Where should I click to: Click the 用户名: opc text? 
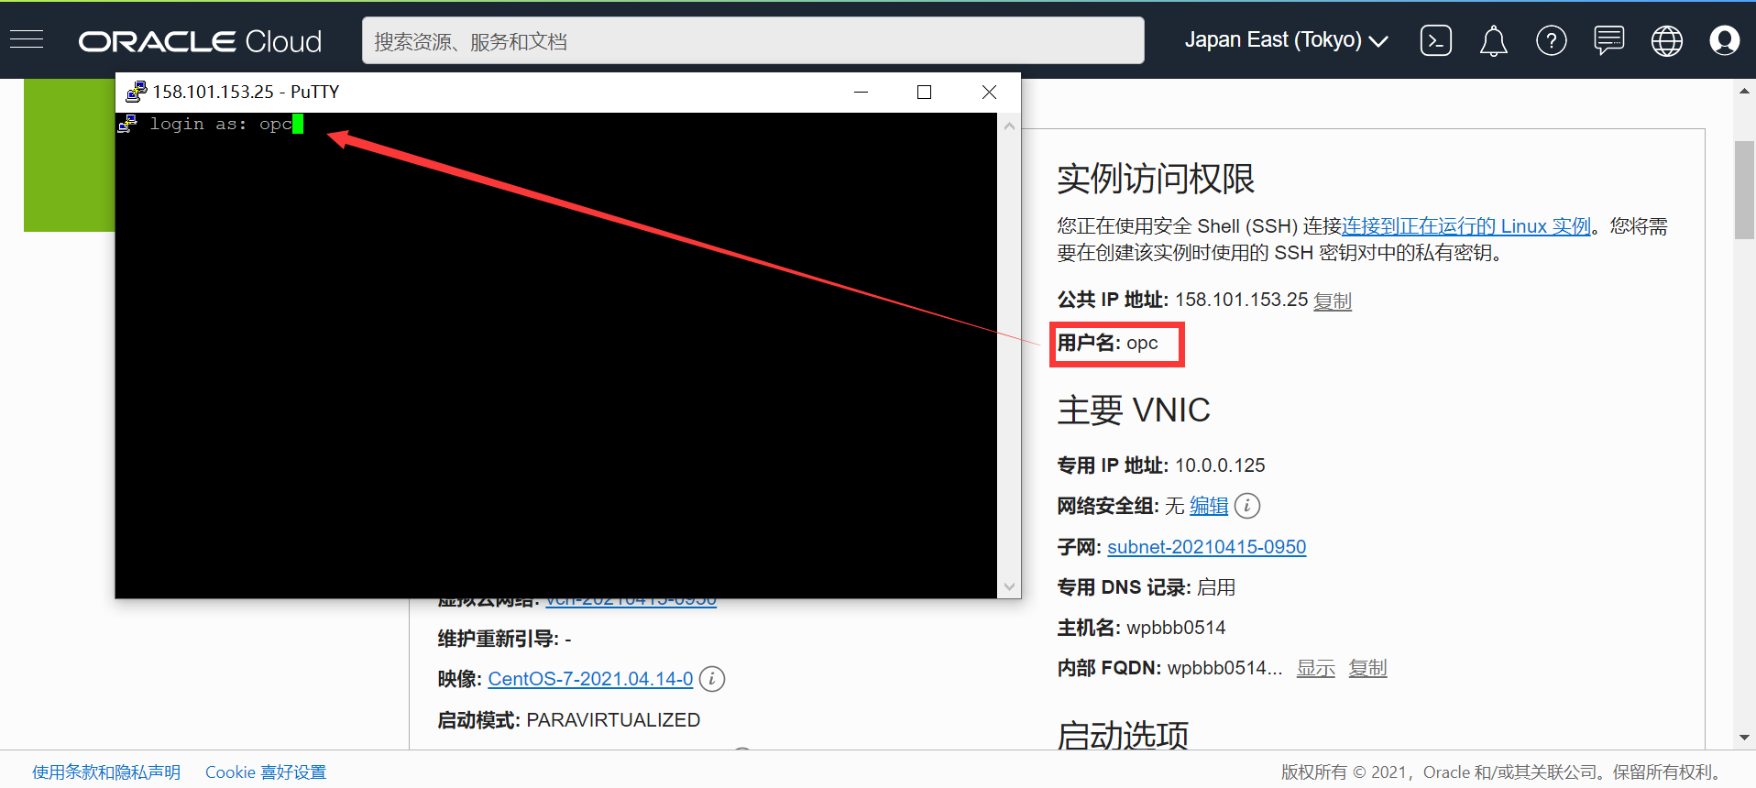[x=1107, y=343]
